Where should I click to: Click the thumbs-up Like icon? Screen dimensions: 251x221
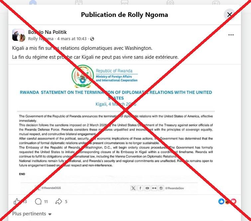[17, 201]
